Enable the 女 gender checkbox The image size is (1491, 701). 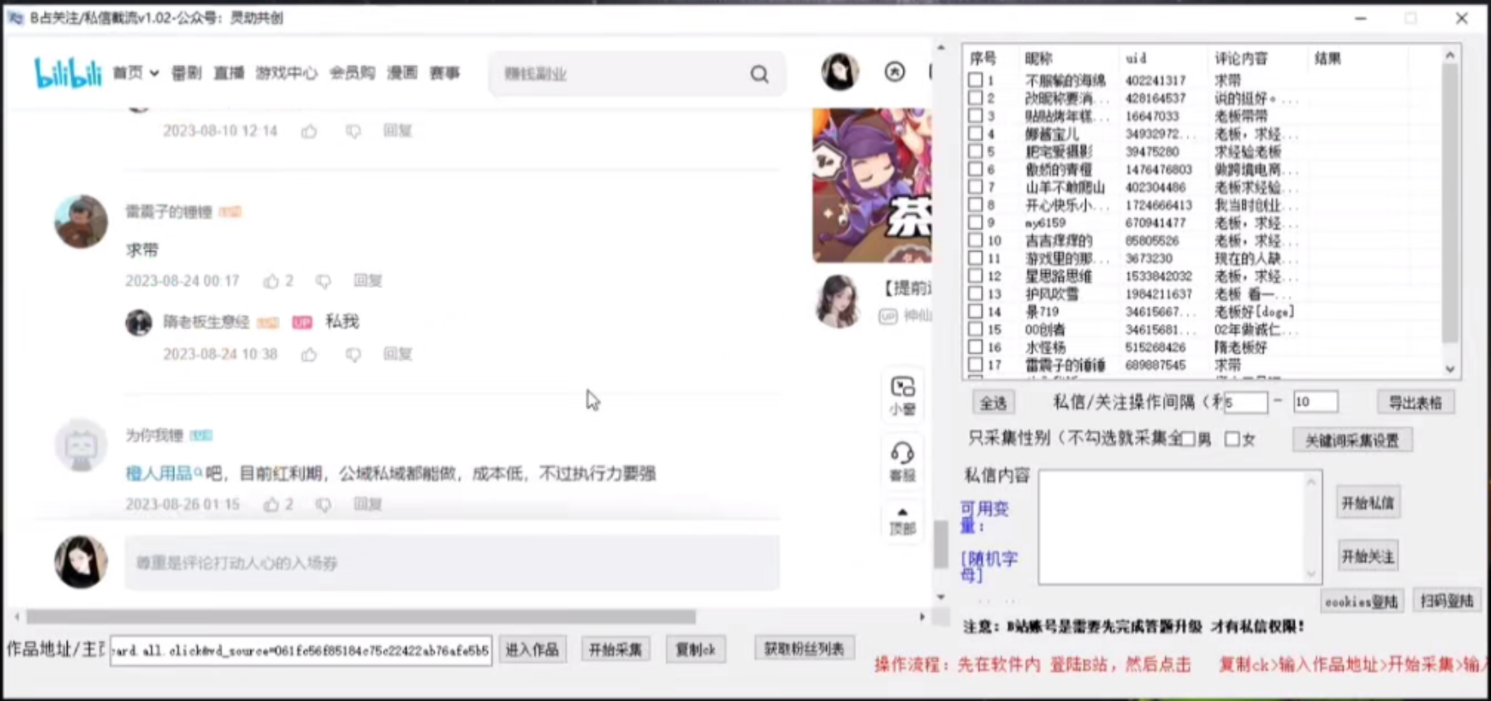[x=1232, y=439]
